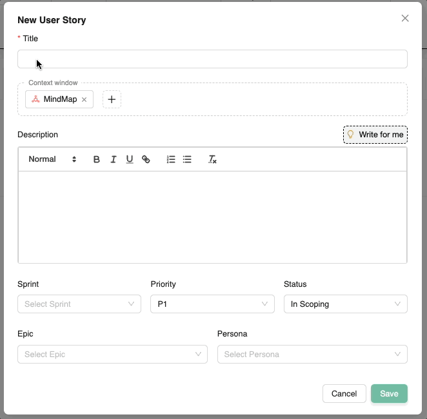This screenshot has width=427, height=419.
Task: Create a bulleted list
Action: [x=187, y=159]
